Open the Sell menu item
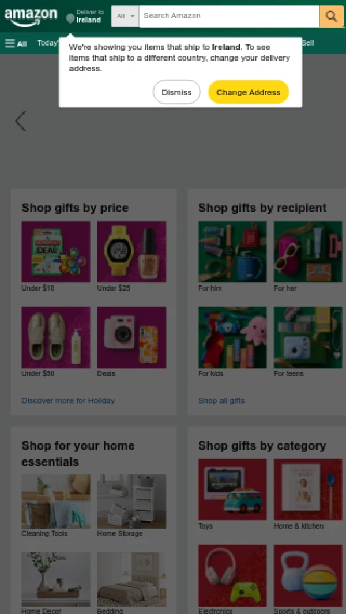Image resolution: width=346 pixels, height=614 pixels. (307, 43)
